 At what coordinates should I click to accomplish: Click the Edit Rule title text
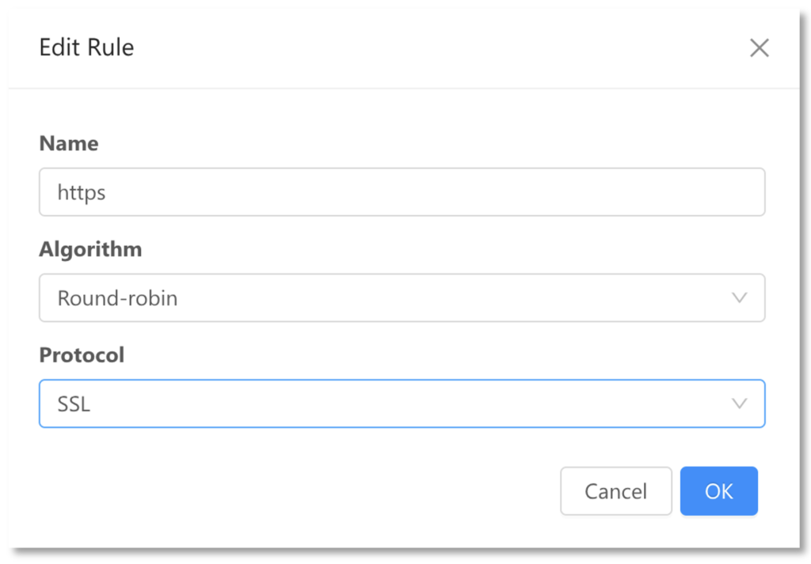[x=86, y=47]
